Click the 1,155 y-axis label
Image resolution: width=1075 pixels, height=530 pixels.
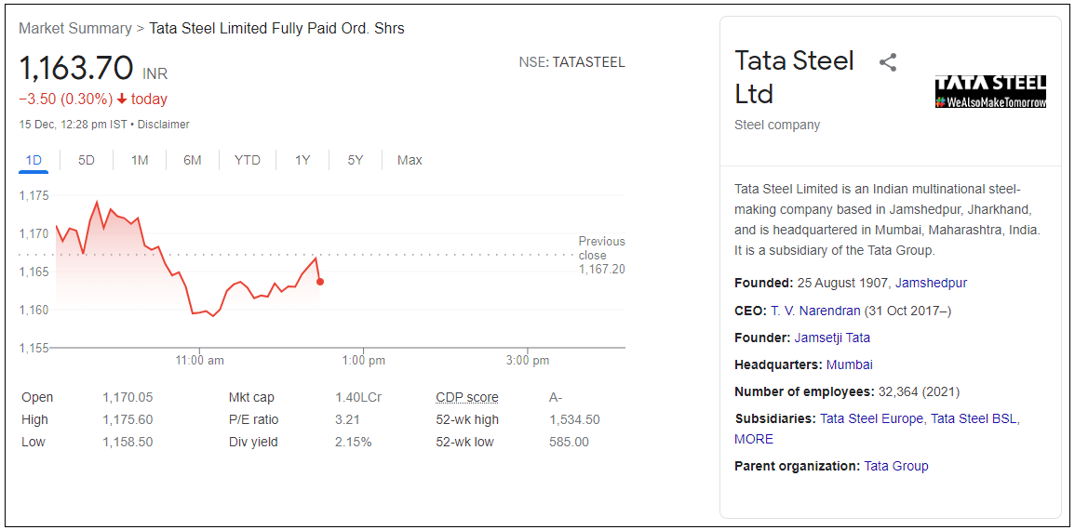pos(34,348)
